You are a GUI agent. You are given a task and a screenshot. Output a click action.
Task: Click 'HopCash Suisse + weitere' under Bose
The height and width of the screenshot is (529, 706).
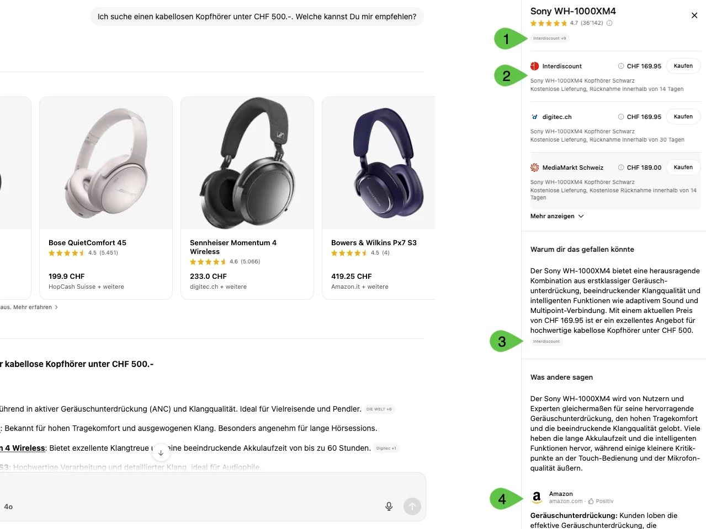86,287
